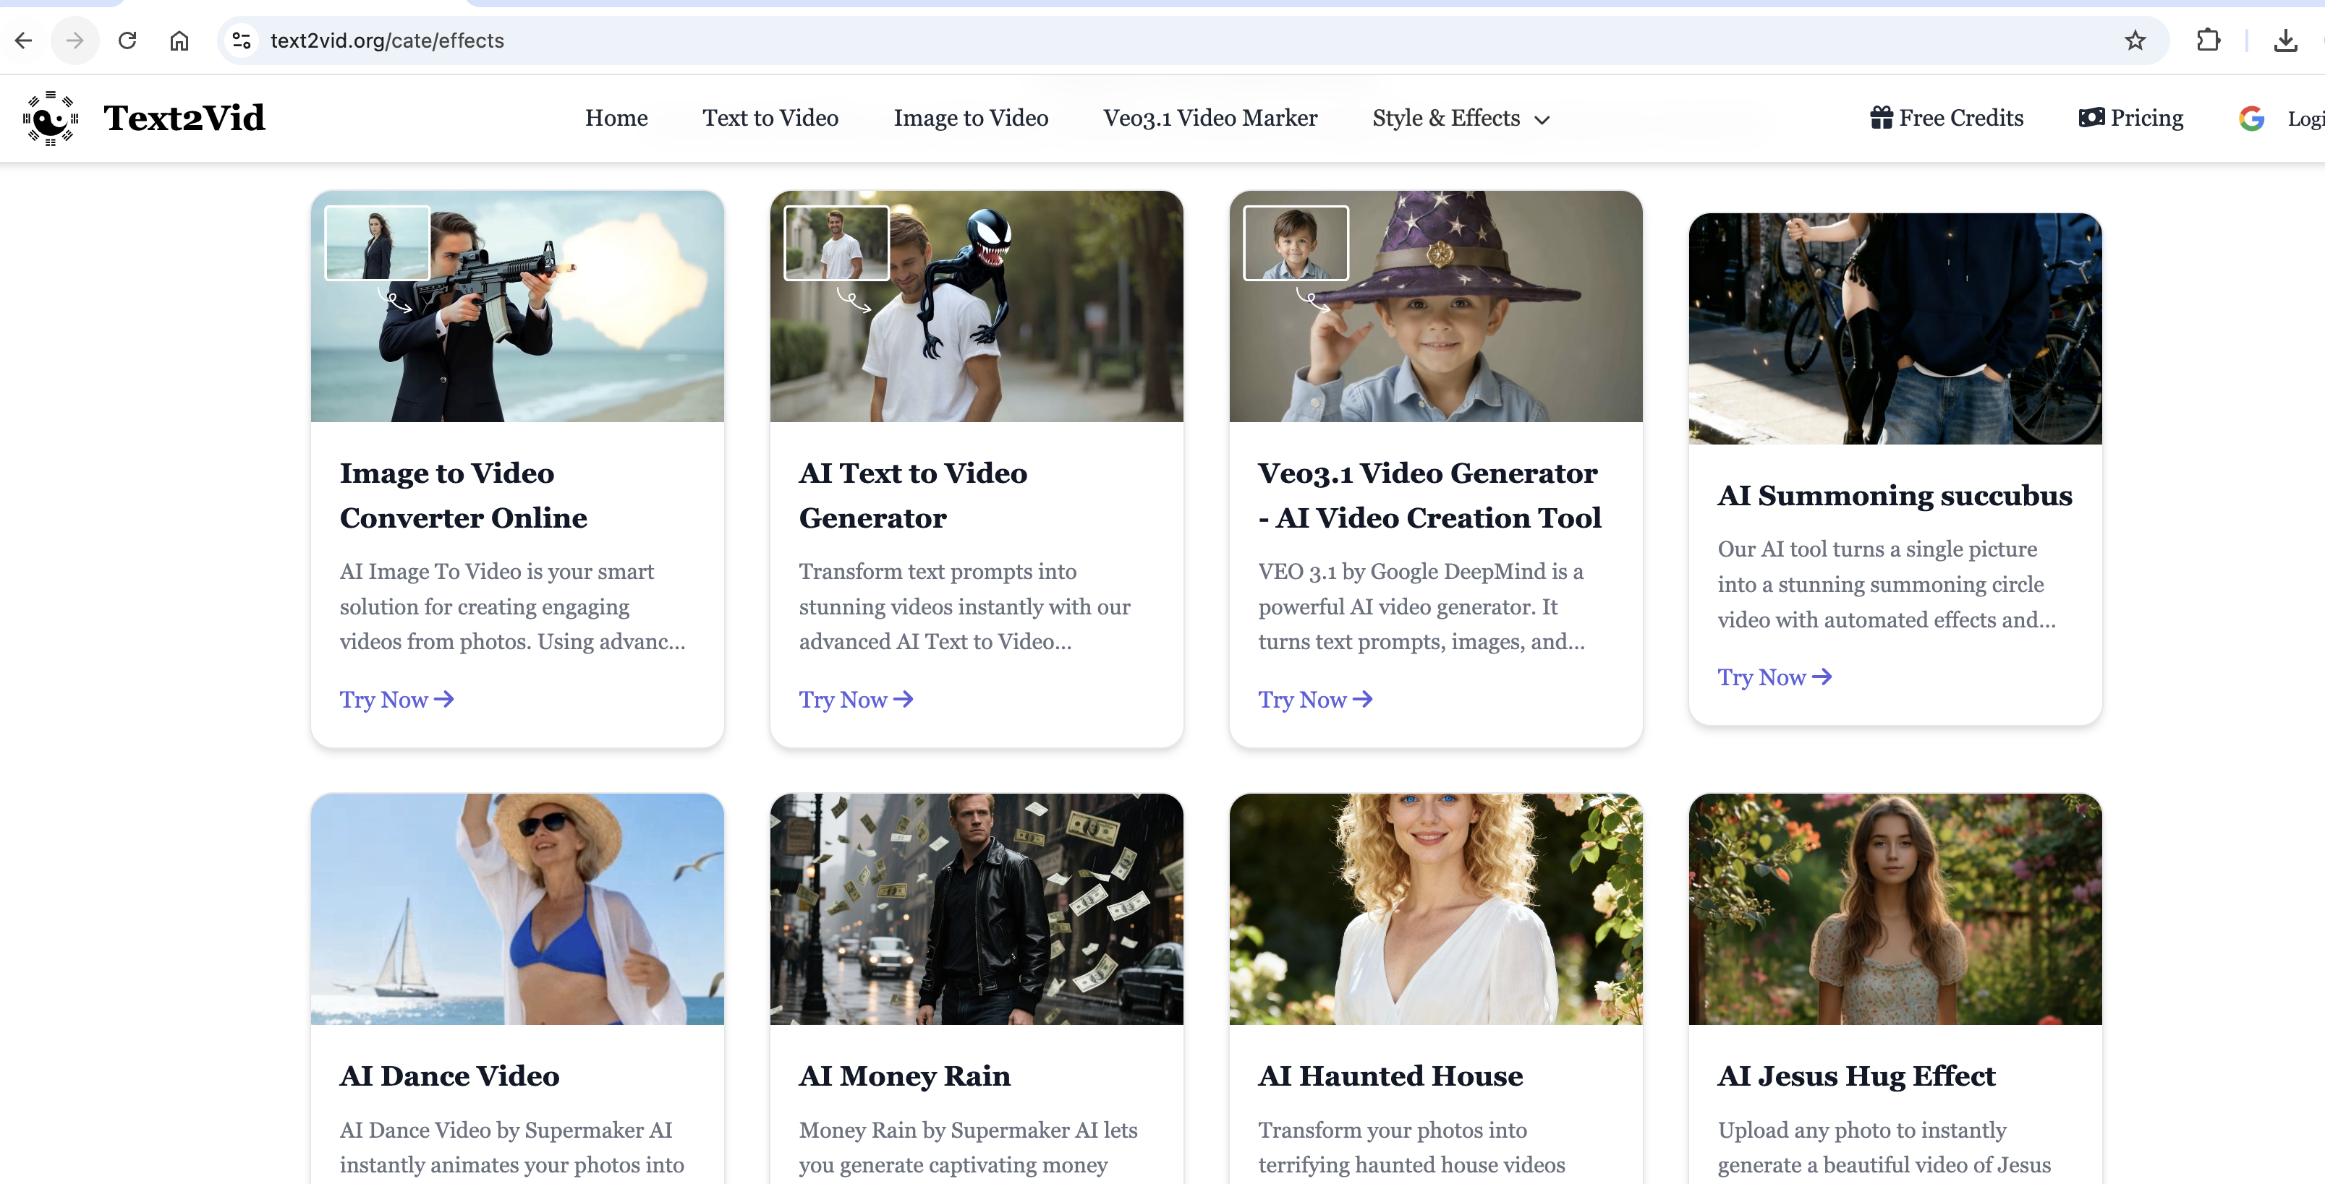Open Veo3.1 Video Marker nav item
Viewport: 2325px width, 1184px height.
point(1210,118)
